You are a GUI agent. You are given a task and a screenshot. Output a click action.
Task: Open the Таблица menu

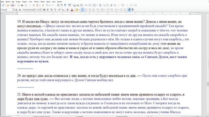tap(36, 2)
